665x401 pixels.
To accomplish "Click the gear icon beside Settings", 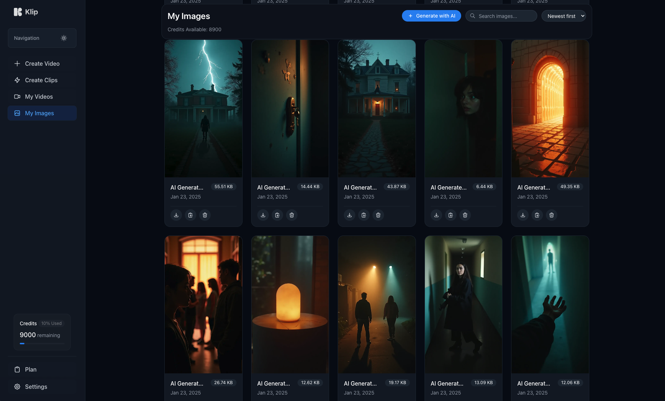I will click(17, 387).
